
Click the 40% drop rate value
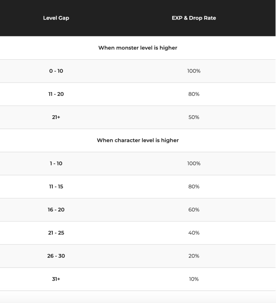click(x=194, y=233)
